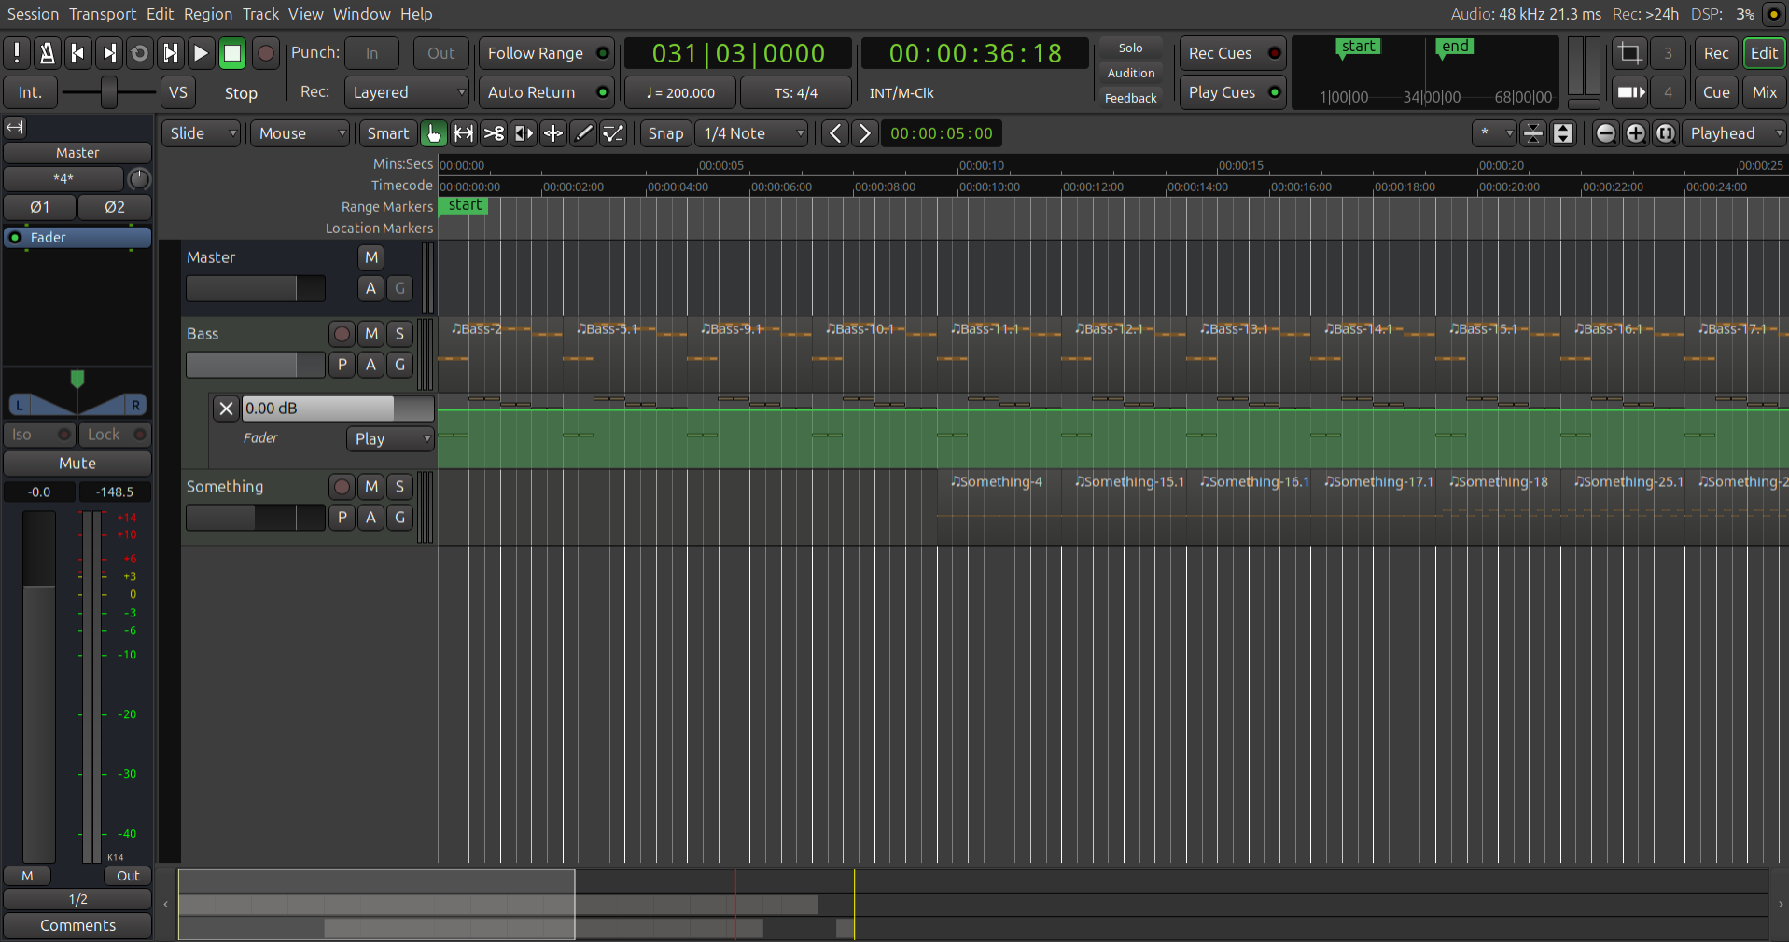Open the snap grid unit dropdown

click(x=750, y=133)
